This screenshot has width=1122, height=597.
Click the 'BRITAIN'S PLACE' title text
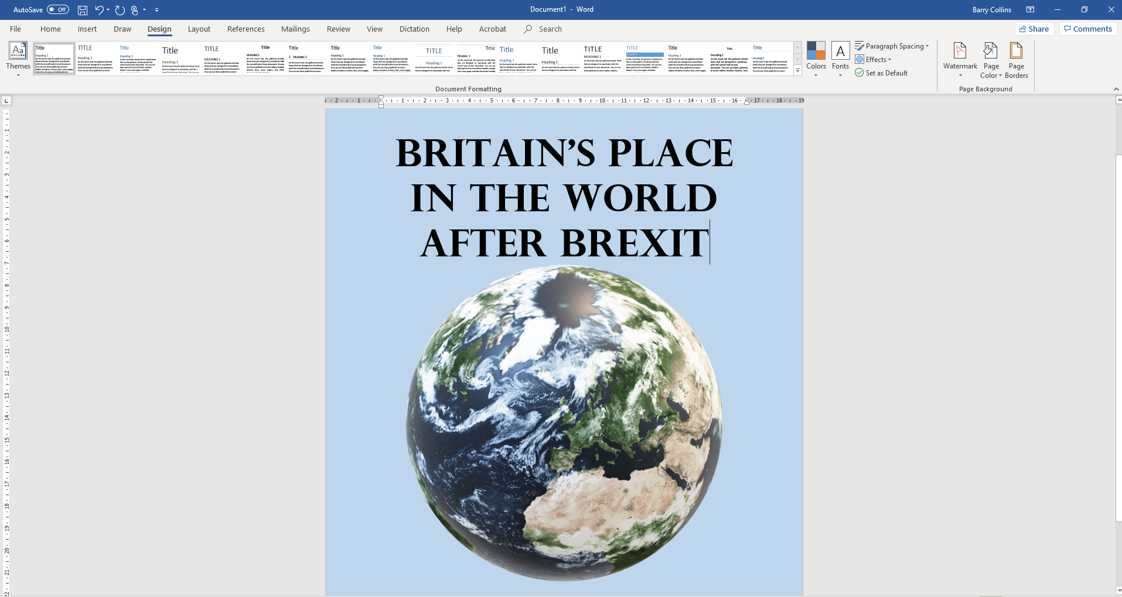(564, 153)
